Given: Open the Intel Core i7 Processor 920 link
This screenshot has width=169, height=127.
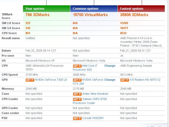Looking at the screenshot, I should coord(85,67).
